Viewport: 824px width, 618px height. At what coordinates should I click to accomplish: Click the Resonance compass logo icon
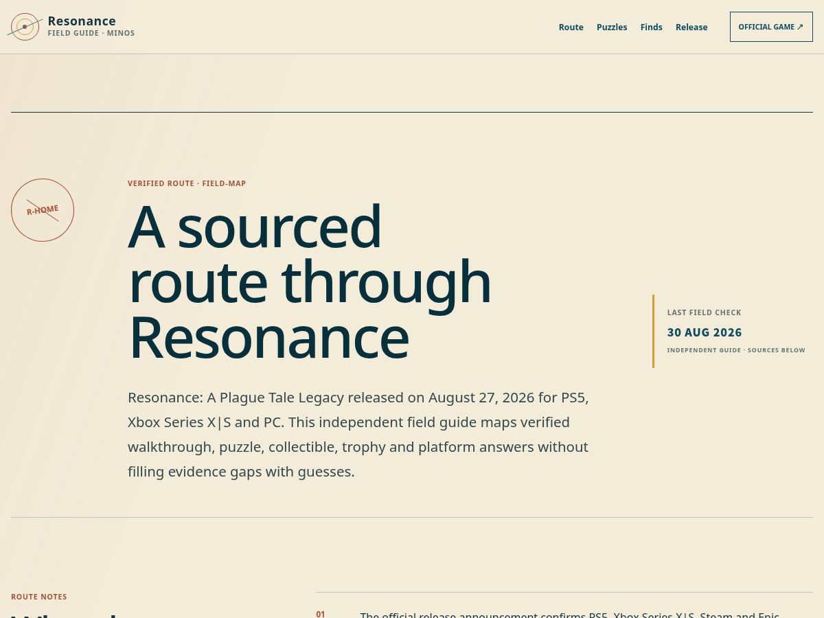pos(25,27)
